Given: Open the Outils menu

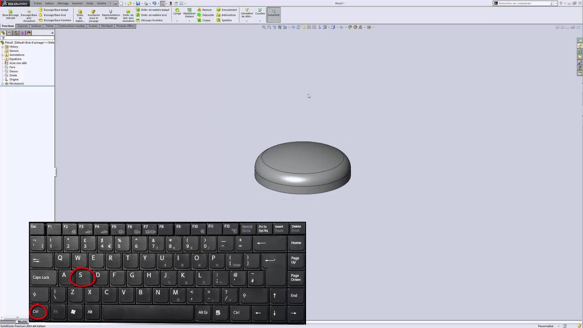Looking at the screenshot, I should (x=90, y=3).
